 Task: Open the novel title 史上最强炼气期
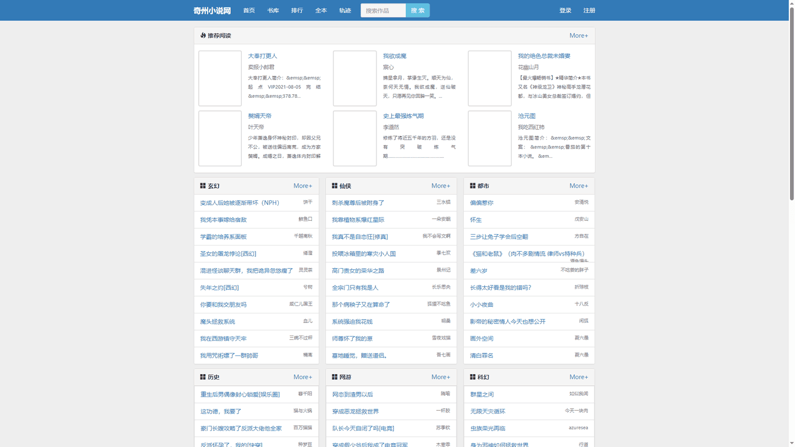[x=403, y=116]
